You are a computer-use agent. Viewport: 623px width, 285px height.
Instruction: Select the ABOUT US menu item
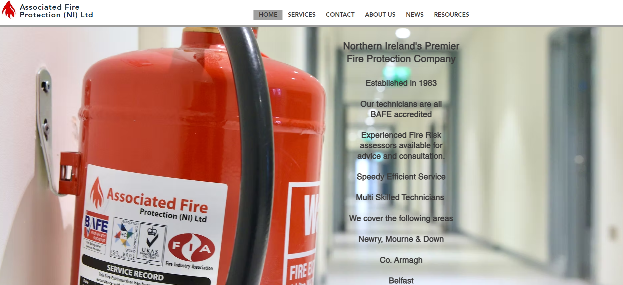coord(380,15)
